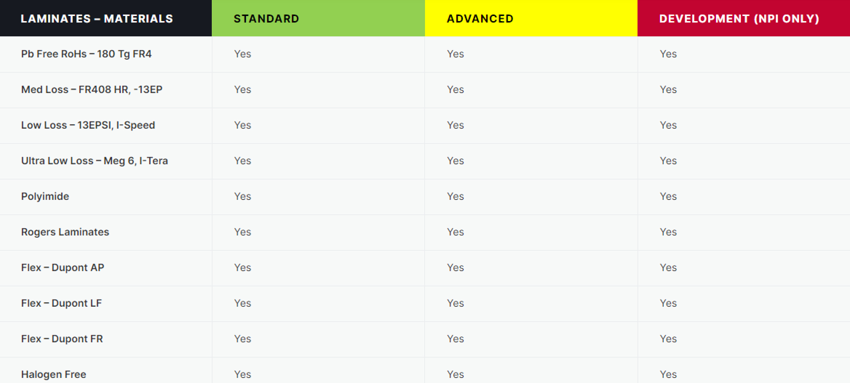
Task: Select the Low Loss – 13EPSI, I-Speed row label
Action: pos(88,125)
